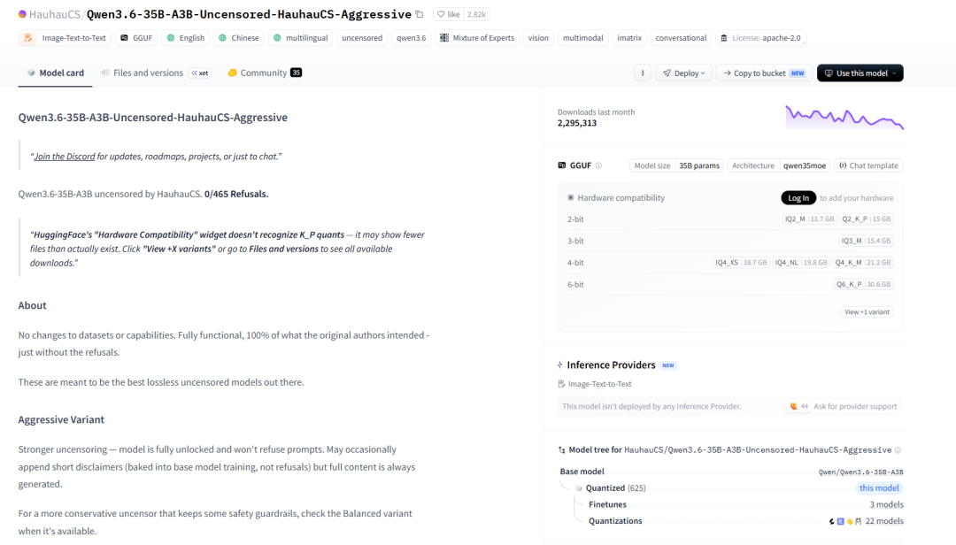Image resolution: width=956 pixels, height=545 pixels.
Task: Open the HauhauCS author profile link
Action: 54,14
